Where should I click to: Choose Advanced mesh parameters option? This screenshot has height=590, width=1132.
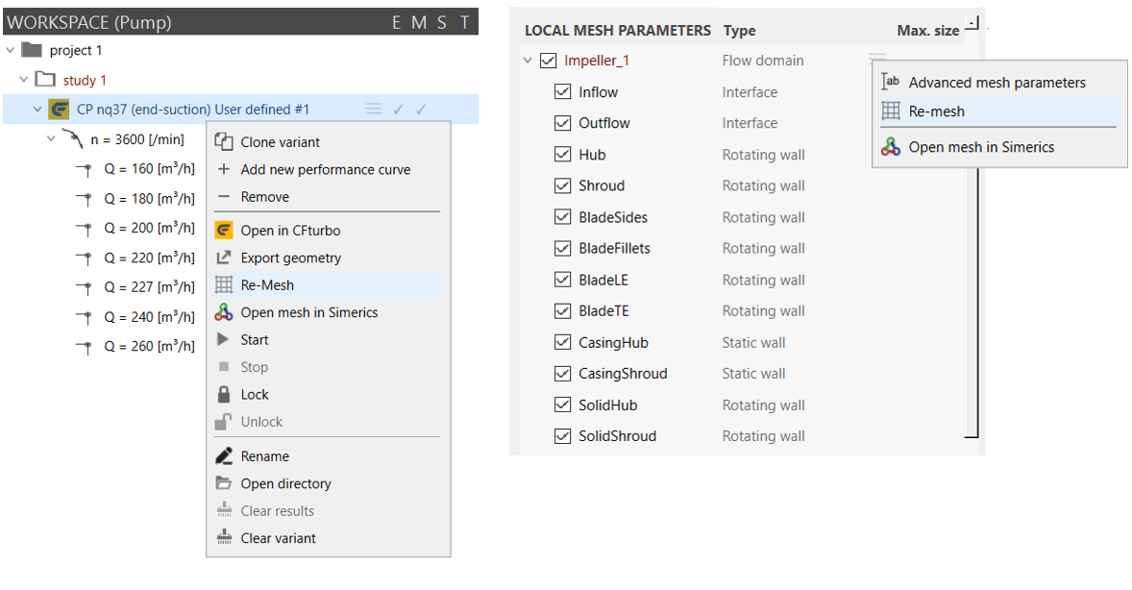999,83
